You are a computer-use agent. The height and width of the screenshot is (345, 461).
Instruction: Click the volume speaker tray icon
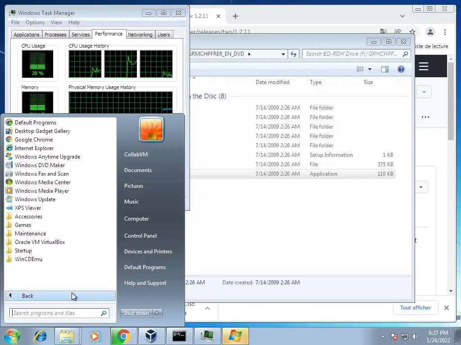click(x=416, y=336)
